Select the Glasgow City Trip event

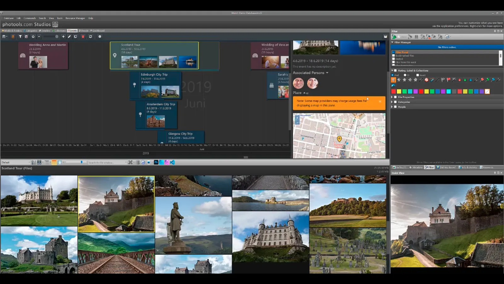click(x=181, y=137)
